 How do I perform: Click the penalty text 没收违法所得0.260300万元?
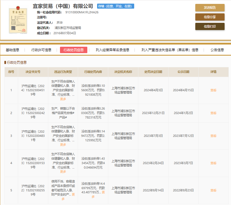pyautogui.click(x=93, y=111)
